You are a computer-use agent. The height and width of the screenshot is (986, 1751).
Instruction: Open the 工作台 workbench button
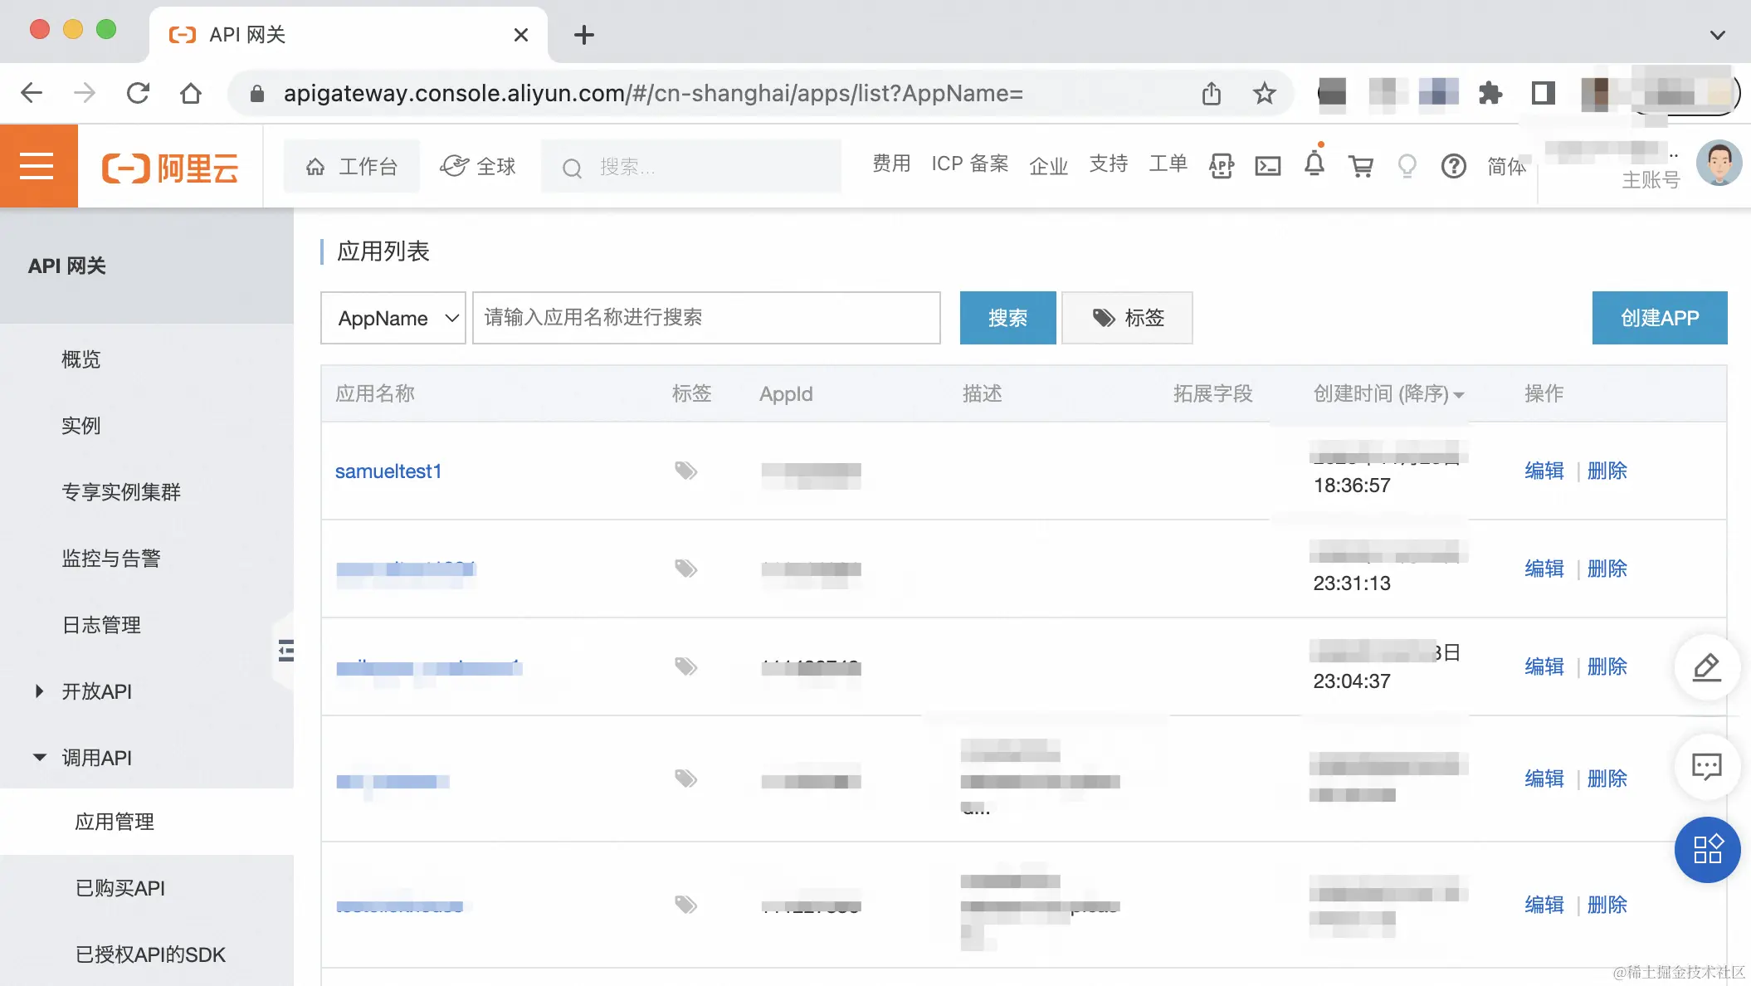(x=352, y=166)
